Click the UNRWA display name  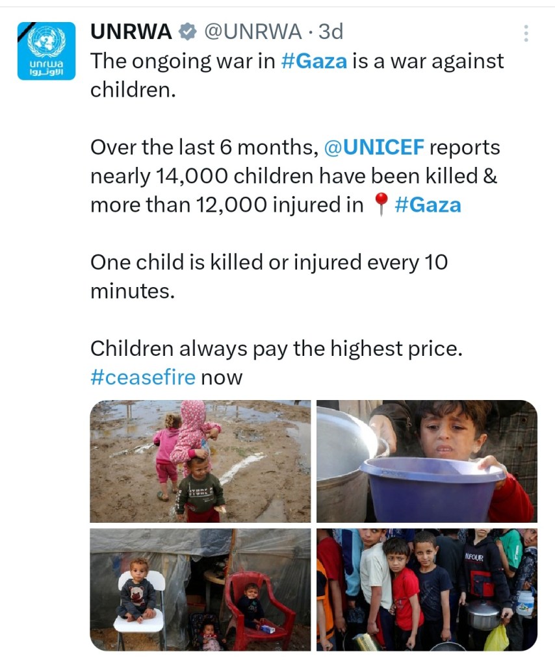(131, 31)
